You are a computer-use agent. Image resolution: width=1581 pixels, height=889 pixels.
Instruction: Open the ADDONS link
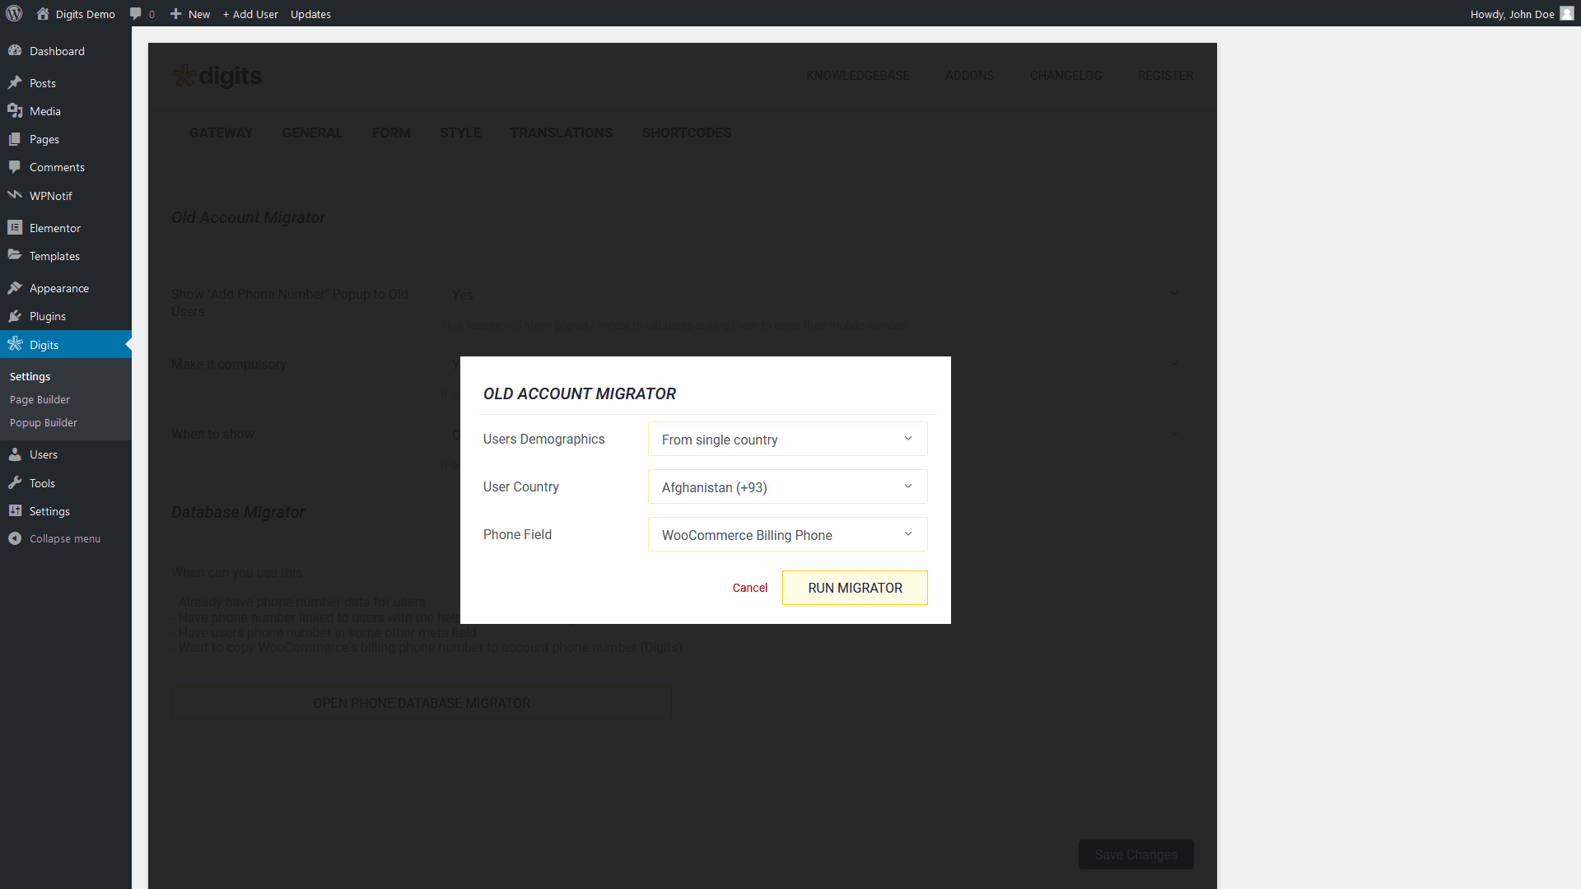[969, 76]
